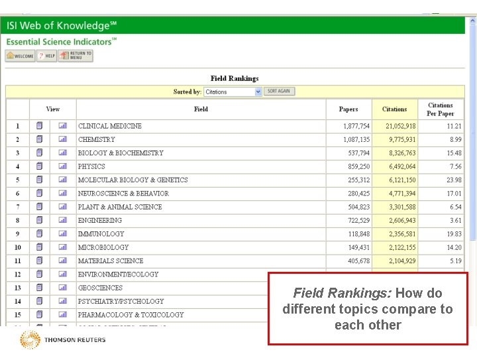View papers icon for Biology & Biochemistry
Screen dimensions: 477x358
click(x=39, y=152)
